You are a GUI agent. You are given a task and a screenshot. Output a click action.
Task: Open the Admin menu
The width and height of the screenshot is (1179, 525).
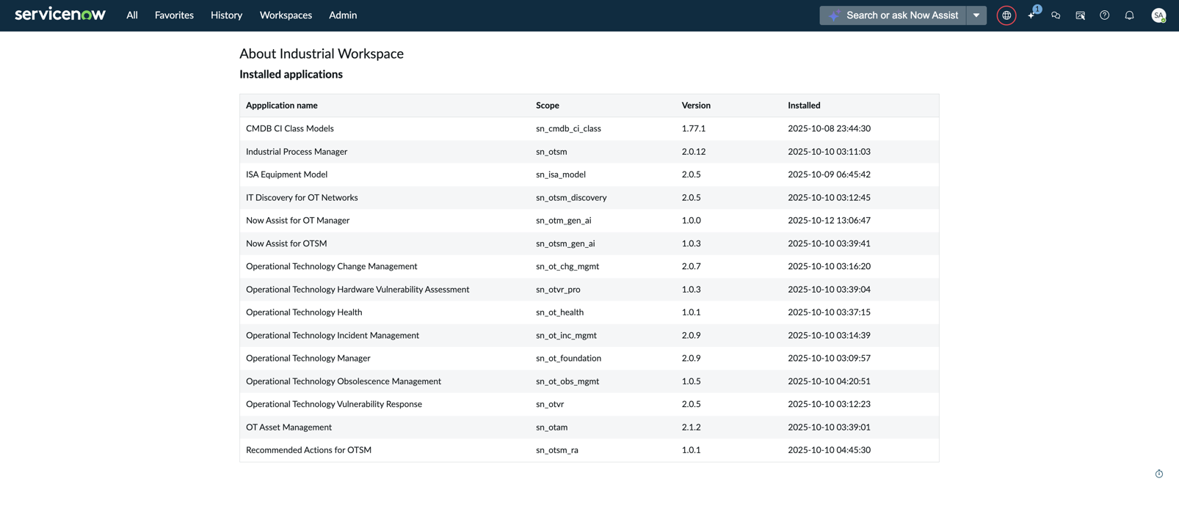pos(343,15)
